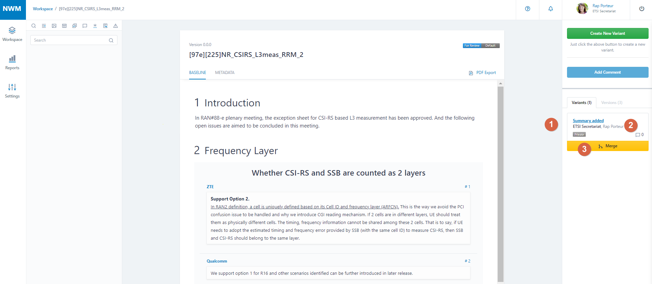The height and width of the screenshot is (284, 652).
Task: Open Settings from the left sidebar
Action: click(12, 91)
